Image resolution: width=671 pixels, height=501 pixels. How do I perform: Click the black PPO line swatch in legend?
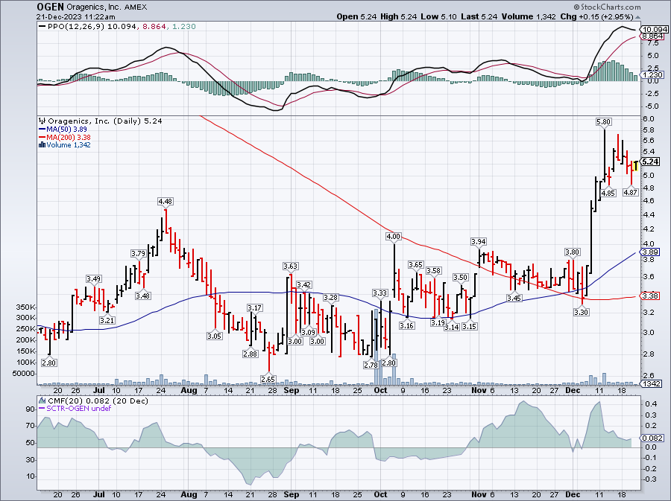42,27
